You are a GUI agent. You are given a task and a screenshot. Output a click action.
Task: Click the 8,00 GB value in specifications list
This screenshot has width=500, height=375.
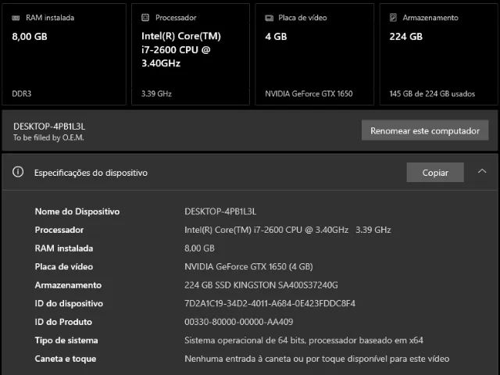point(199,248)
